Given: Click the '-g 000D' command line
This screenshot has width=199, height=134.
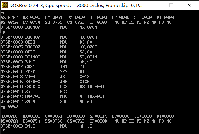Looking at the screenshot, I should 9,107.
